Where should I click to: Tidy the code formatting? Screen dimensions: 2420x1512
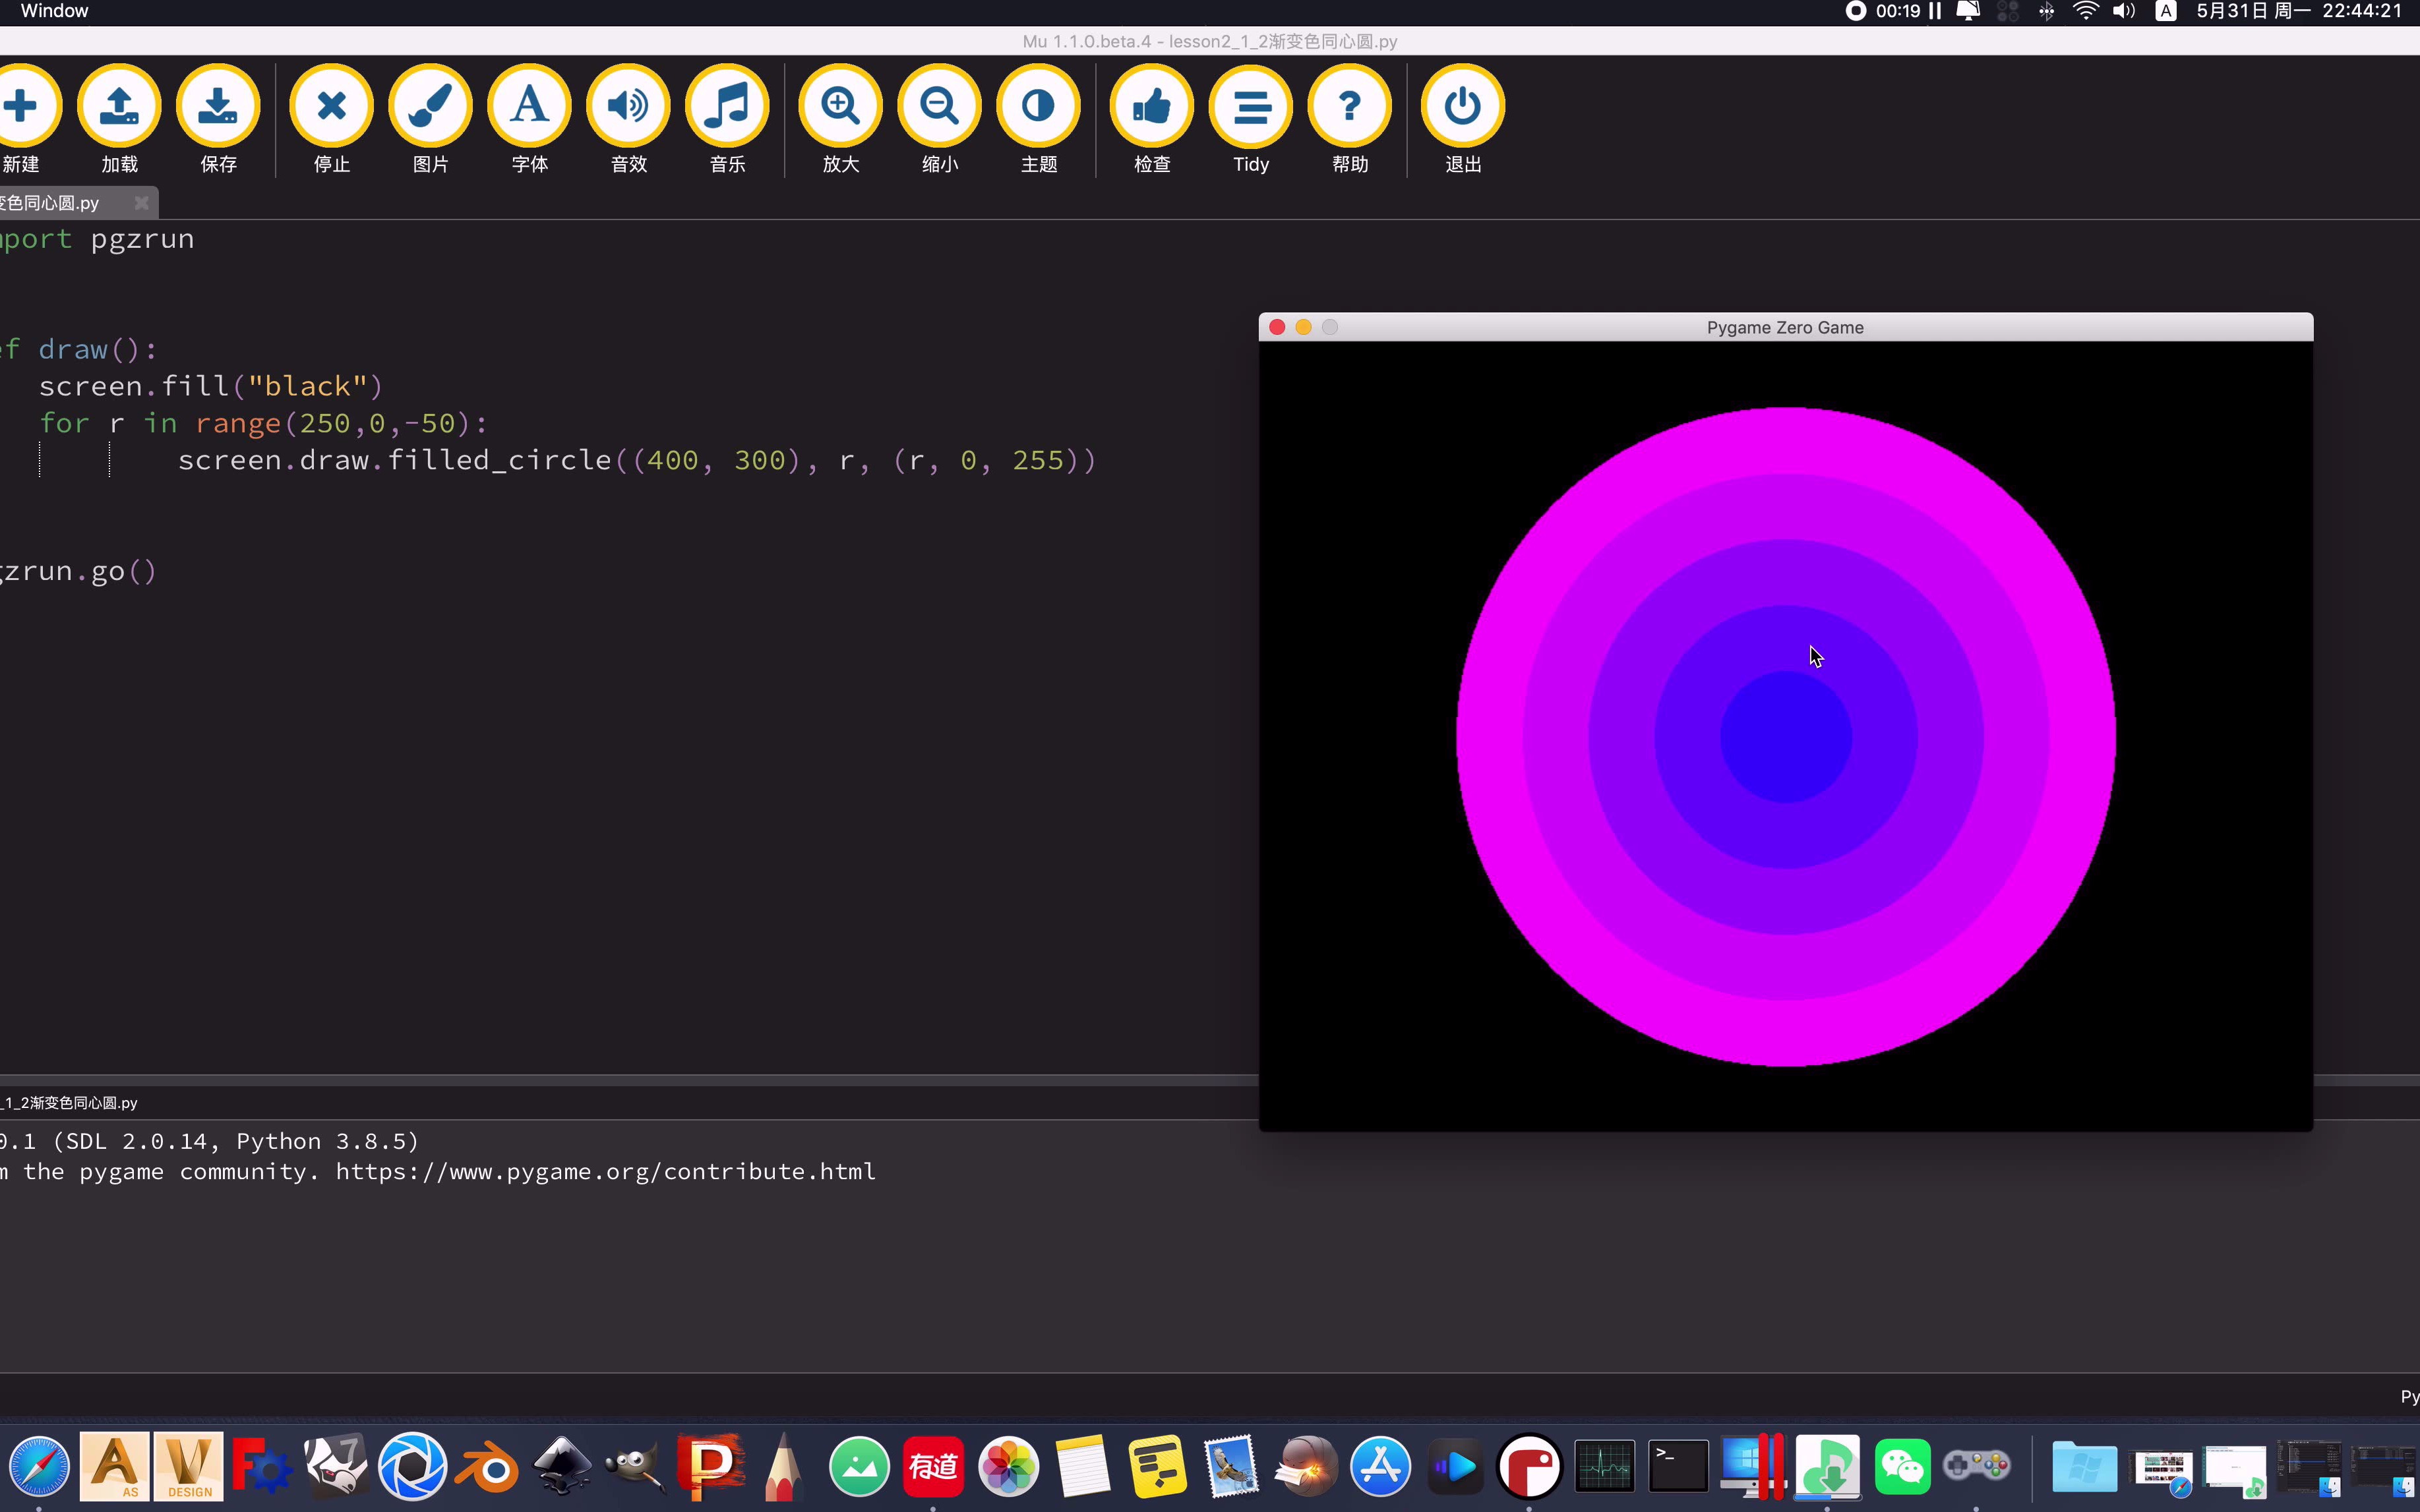(x=1250, y=106)
